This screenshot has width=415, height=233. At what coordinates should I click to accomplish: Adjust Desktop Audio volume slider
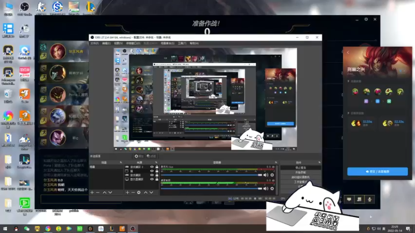point(212,188)
